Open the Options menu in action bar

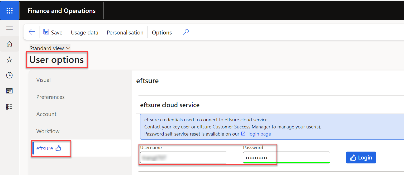[162, 33]
